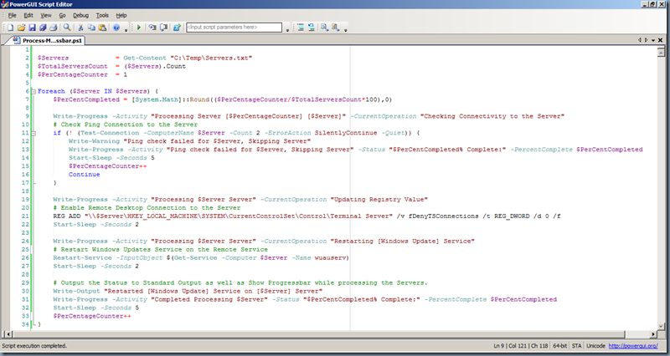This screenshot has width=670, height=356.
Task: Click the horizontal scrollbar track
Action: 636,334
